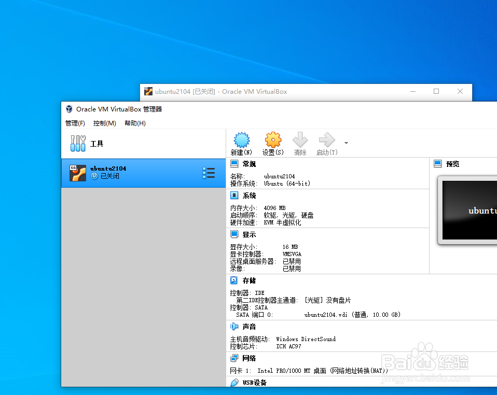Open the 帮助(H) menu
The height and width of the screenshot is (395, 497).
click(135, 123)
